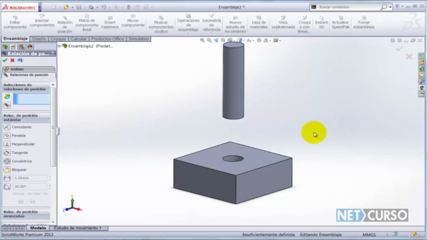Image resolution: width=427 pixels, height=240 pixels.
Task: Click the property panel vertical scrollbar
Action: click(53, 127)
